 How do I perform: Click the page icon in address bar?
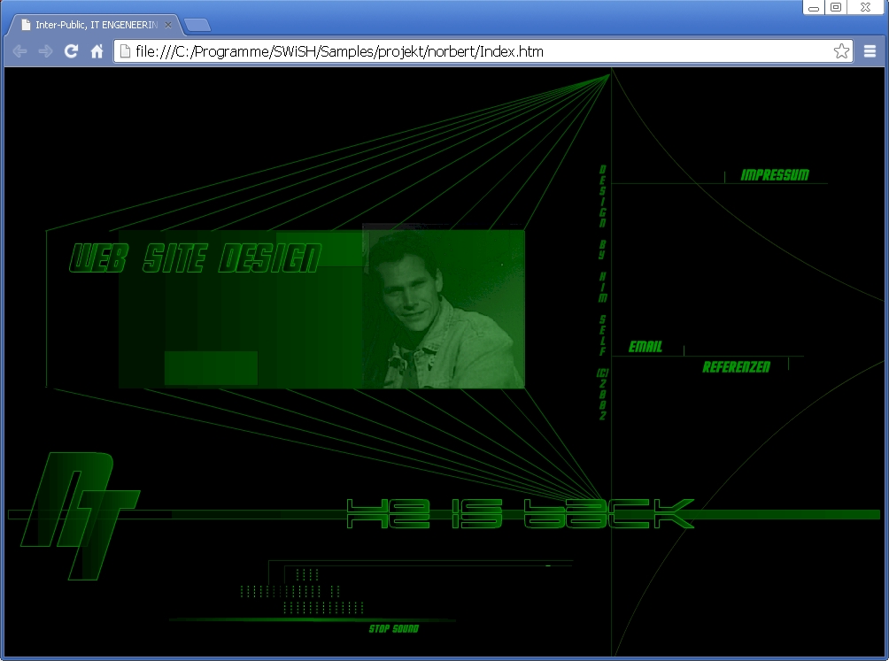tap(126, 51)
